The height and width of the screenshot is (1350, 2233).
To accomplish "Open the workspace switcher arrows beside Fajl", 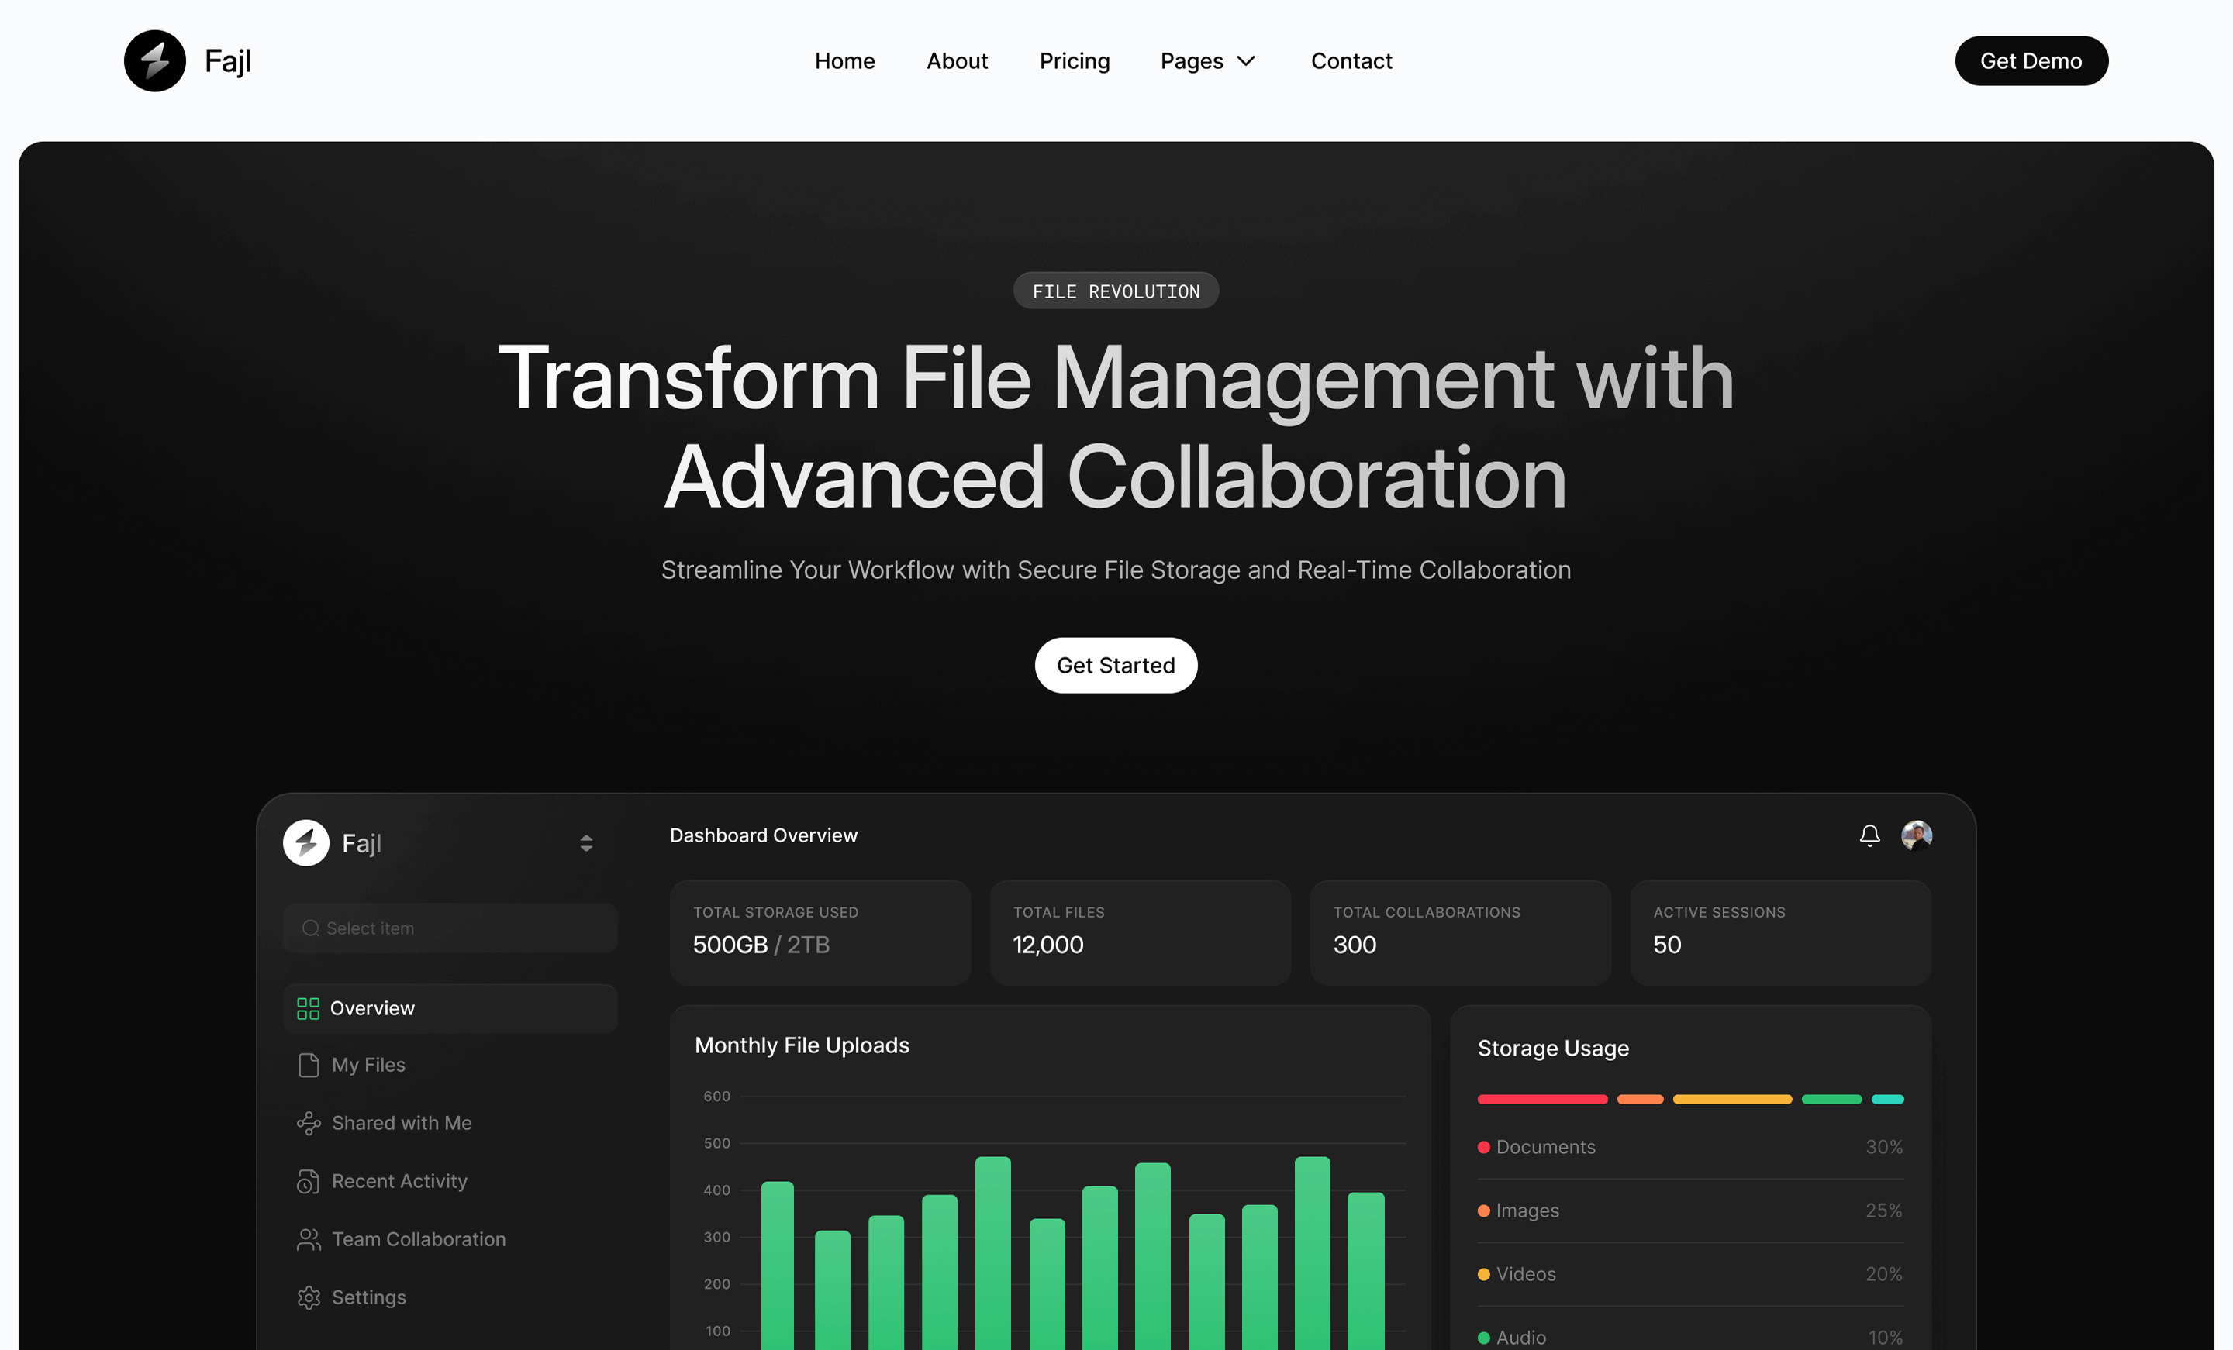I will [586, 842].
